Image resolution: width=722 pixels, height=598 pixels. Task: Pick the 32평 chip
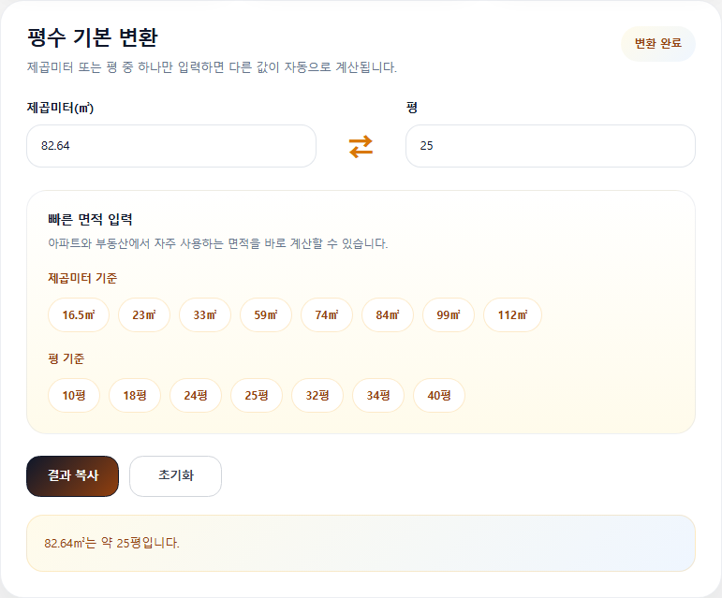[317, 396]
